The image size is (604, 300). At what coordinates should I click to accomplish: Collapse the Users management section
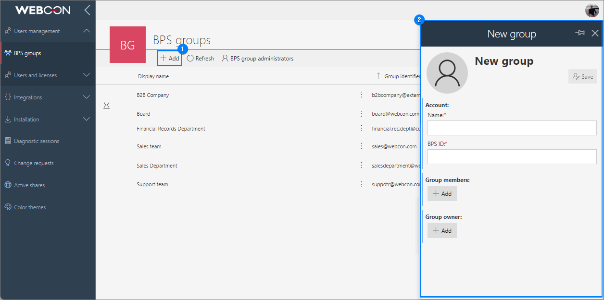87,31
